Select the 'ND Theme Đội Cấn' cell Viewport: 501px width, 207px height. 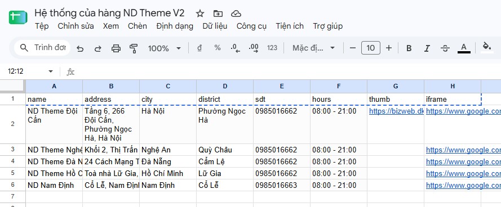pyautogui.click(x=54, y=124)
